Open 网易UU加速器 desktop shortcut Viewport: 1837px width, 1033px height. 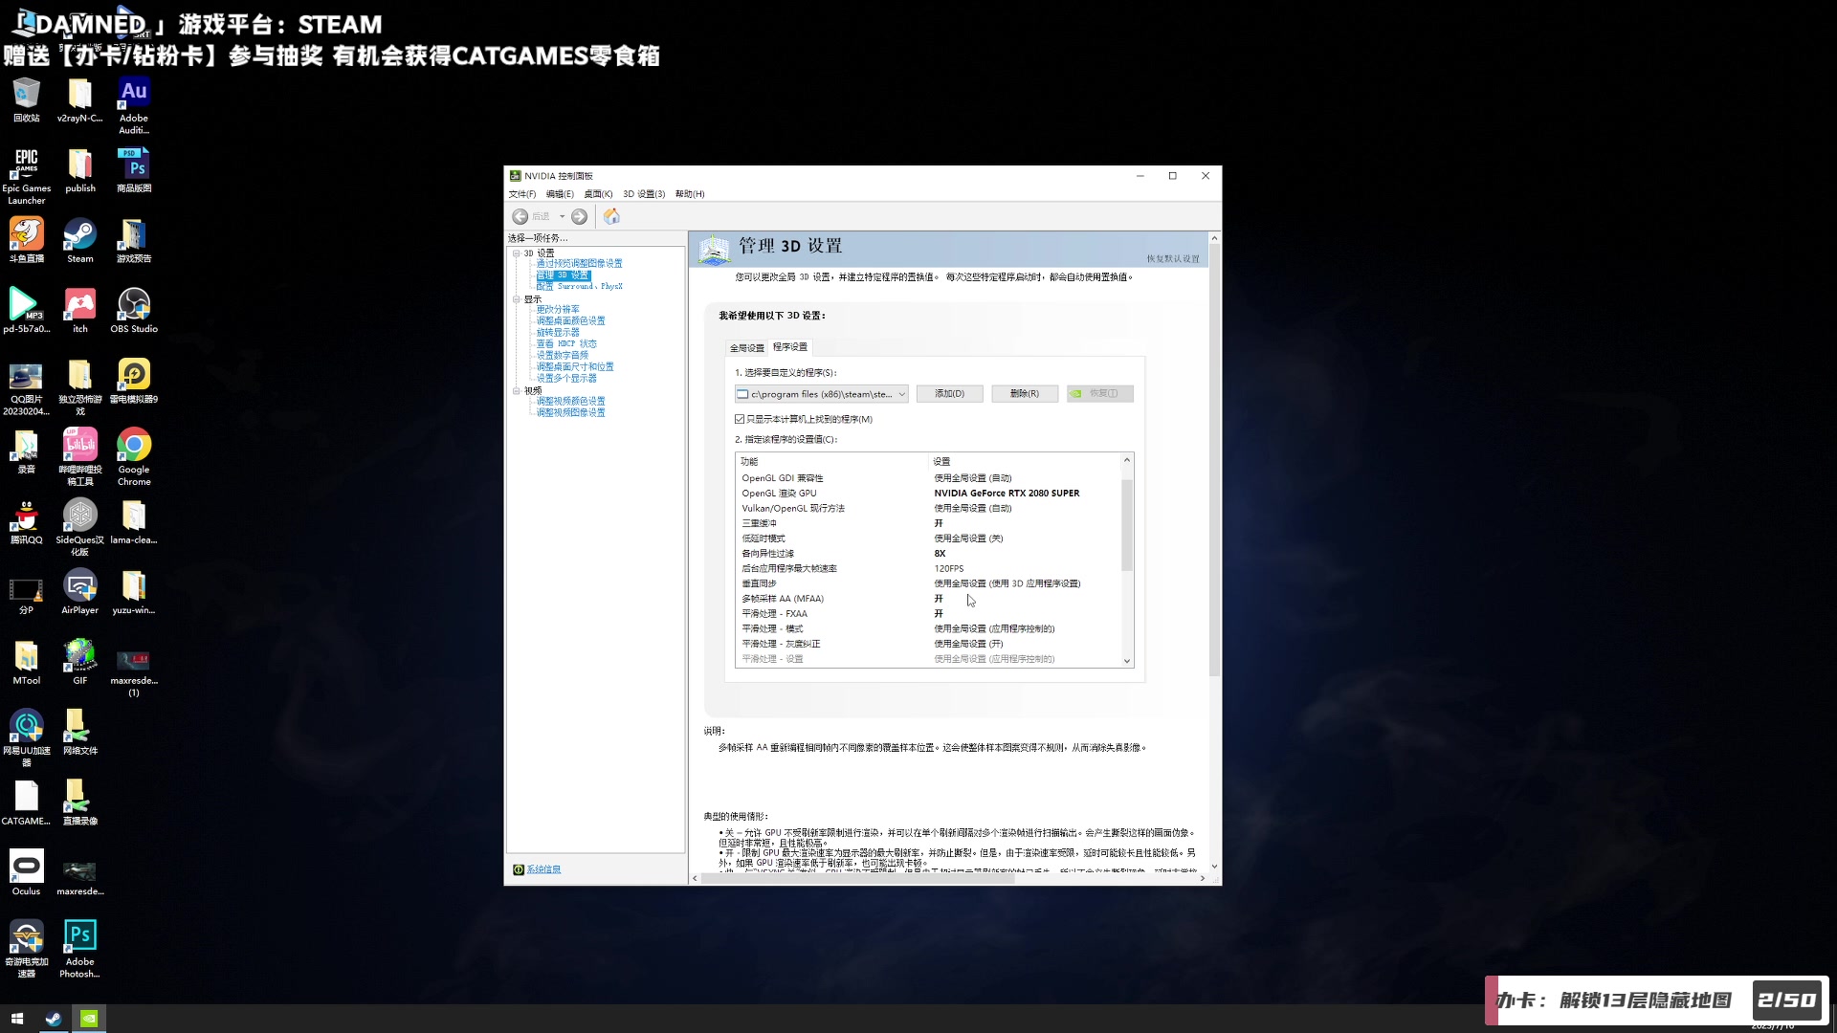[x=26, y=738]
